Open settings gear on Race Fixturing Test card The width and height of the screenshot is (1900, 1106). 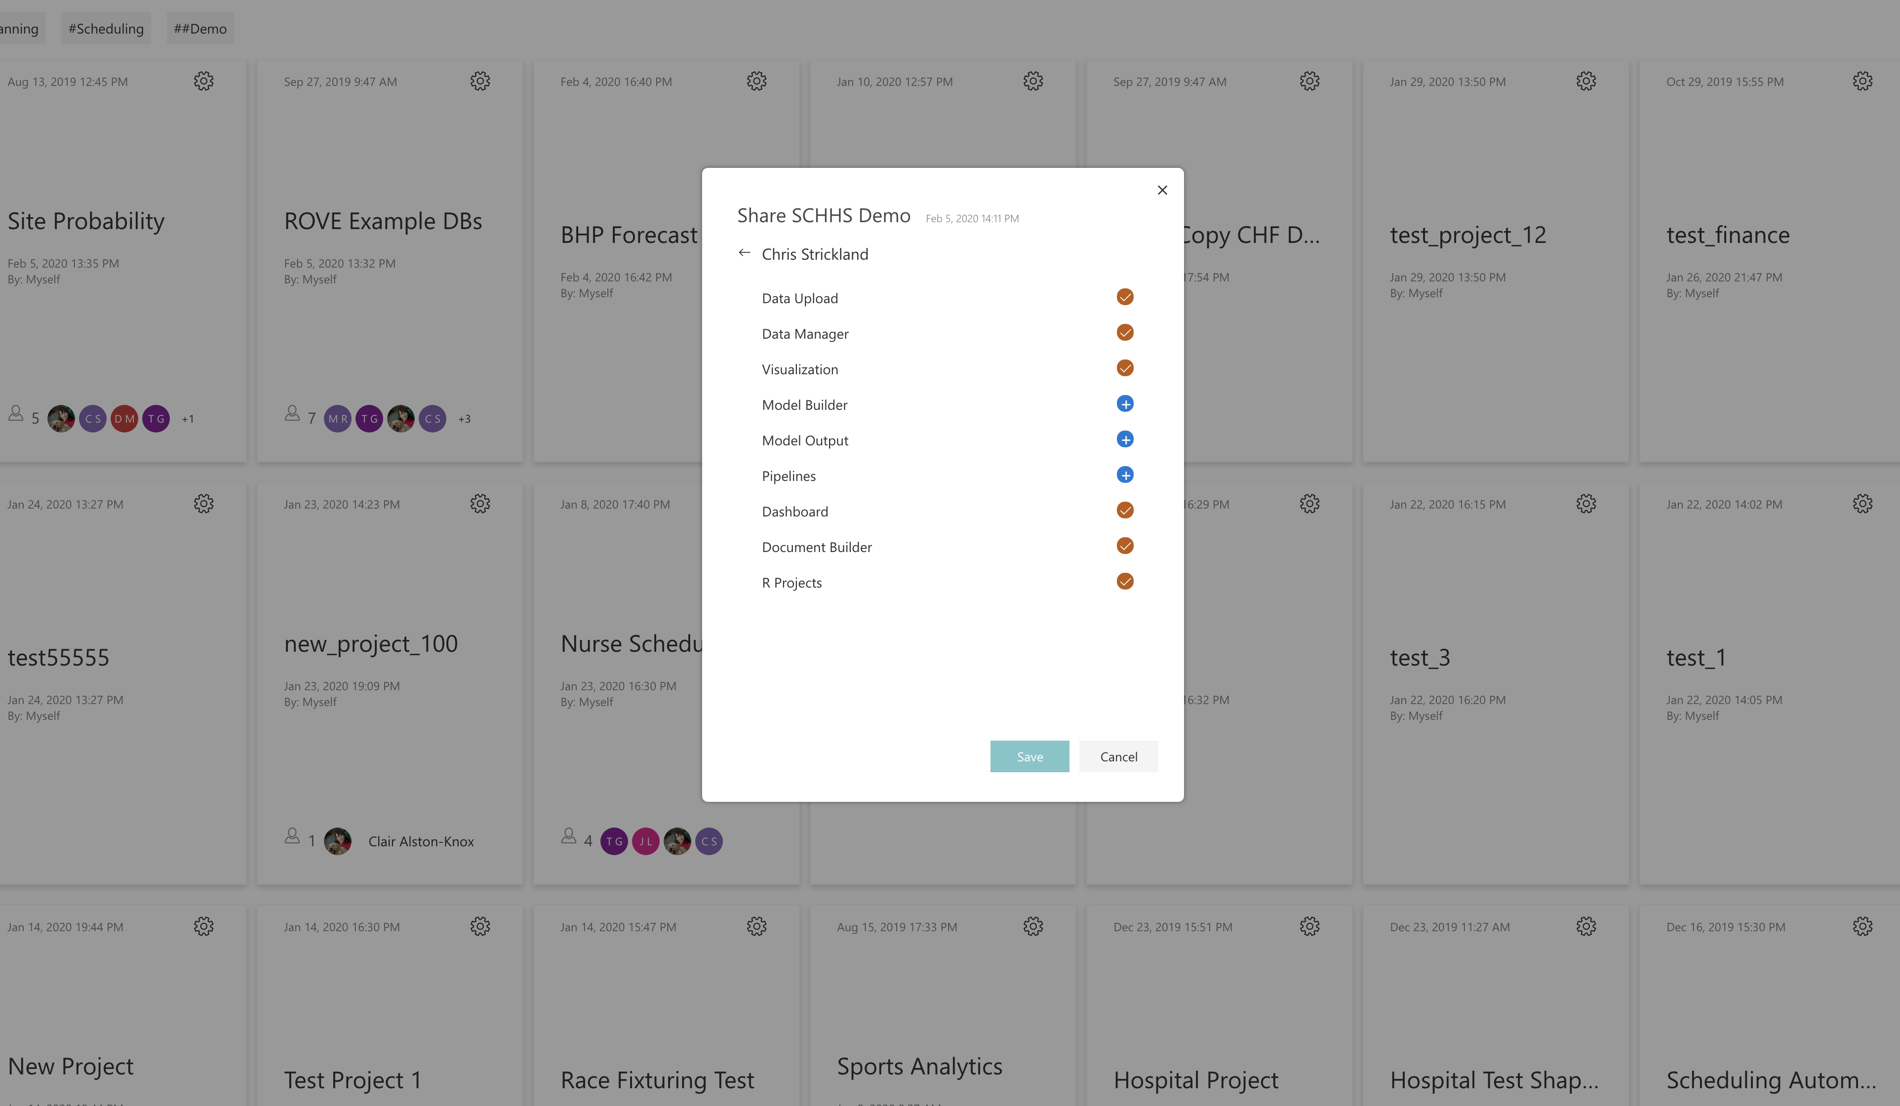757,927
